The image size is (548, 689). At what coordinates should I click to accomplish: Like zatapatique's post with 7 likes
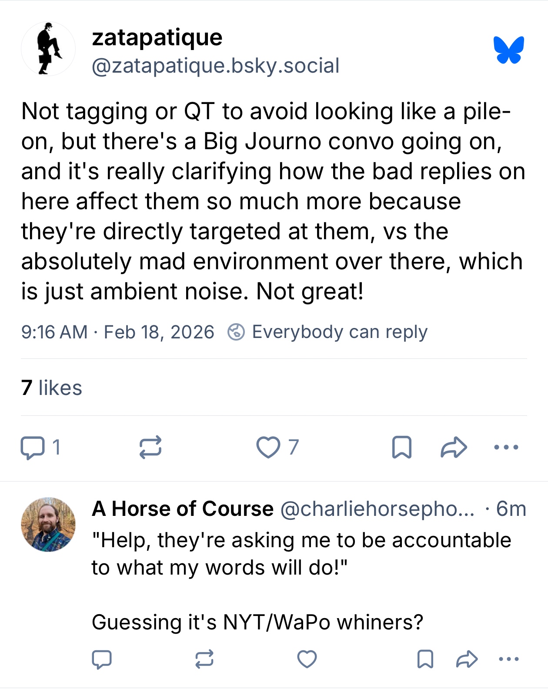click(x=268, y=448)
